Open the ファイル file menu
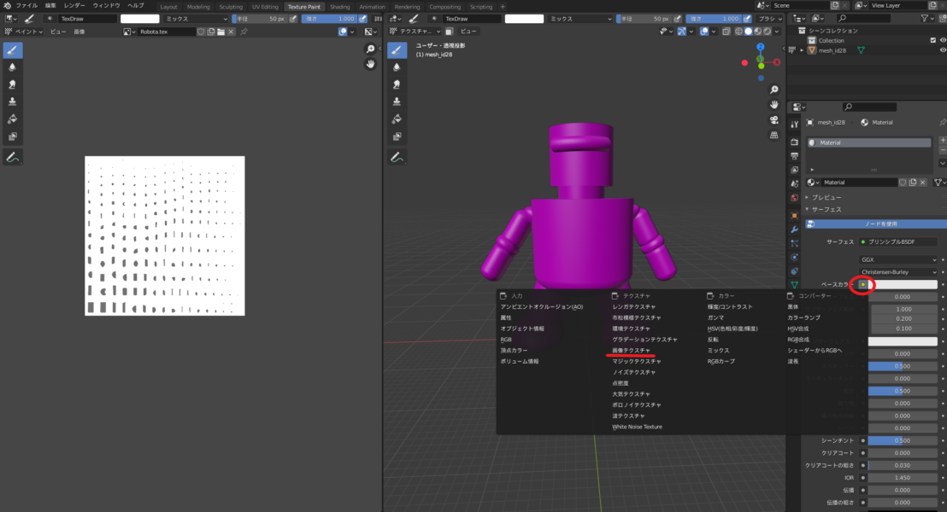This screenshot has width=947, height=512. coord(26,5)
